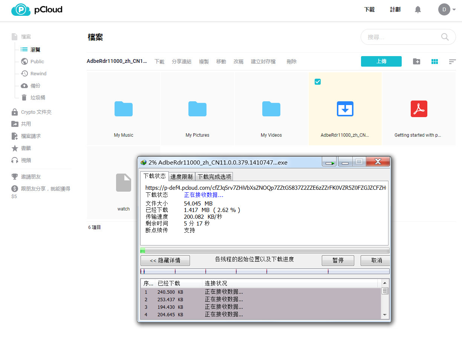Click the thread segments progress bar
The image size is (462, 337).
point(265,271)
